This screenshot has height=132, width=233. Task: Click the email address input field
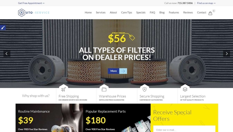[x=184, y=129]
